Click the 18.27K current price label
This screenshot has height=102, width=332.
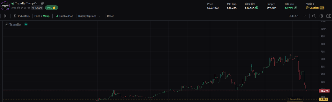click(x=325, y=90)
